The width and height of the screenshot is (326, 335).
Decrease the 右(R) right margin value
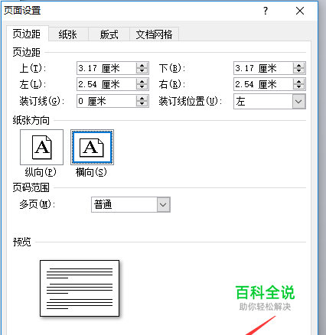[299, 87]
